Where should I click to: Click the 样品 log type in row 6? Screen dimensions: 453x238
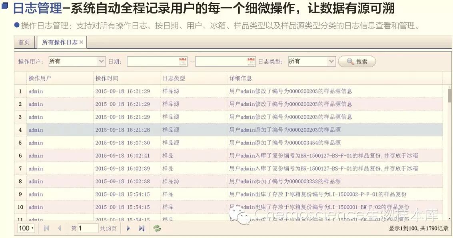tap(168, 155)
